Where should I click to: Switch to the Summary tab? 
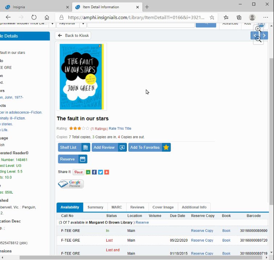95,207
